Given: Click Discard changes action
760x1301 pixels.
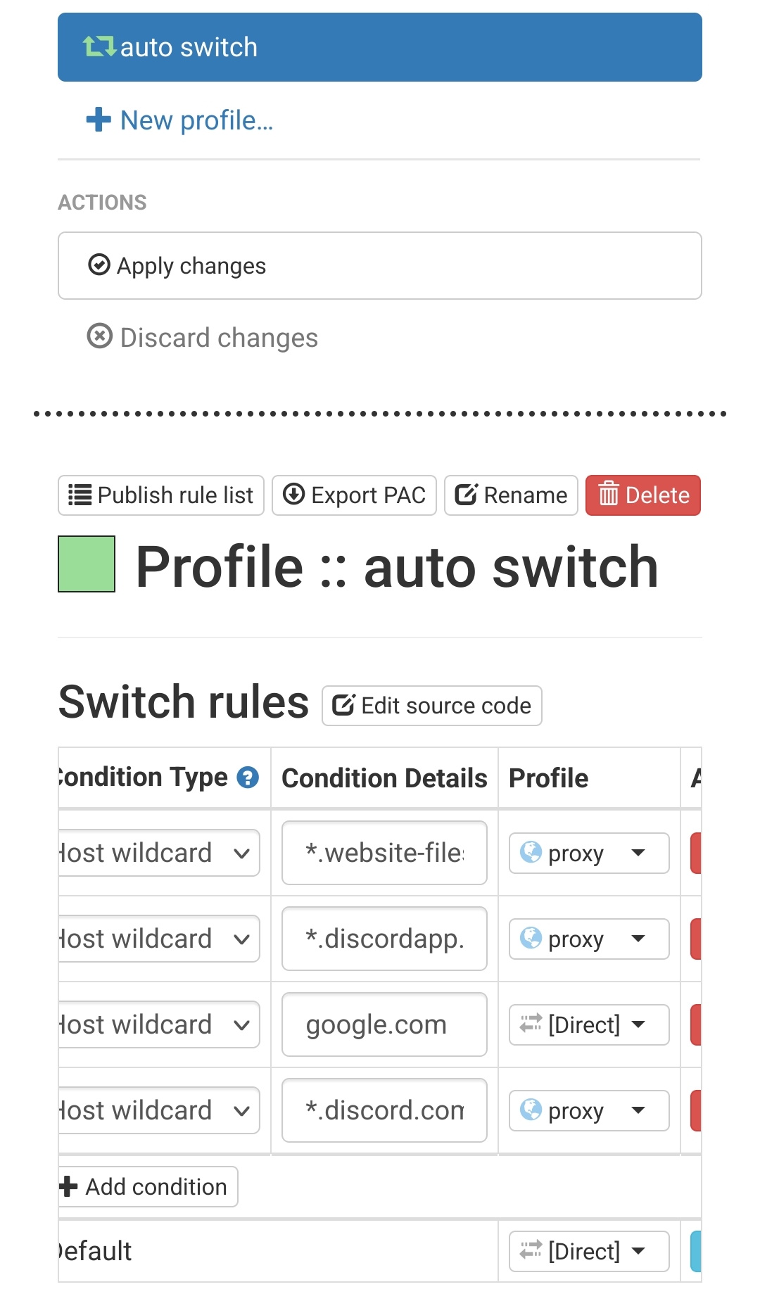Looking at the screenshot, I should 203,338.
